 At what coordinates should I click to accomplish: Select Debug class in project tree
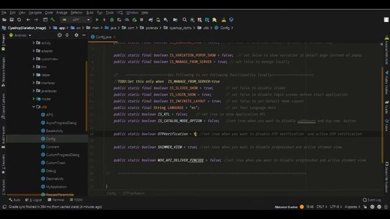click(49, 170)
